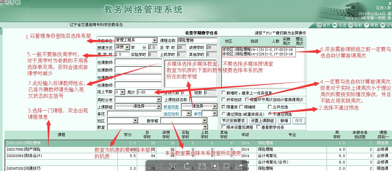Open the 教学楼 dropdown list

click(x=204, y=121)
